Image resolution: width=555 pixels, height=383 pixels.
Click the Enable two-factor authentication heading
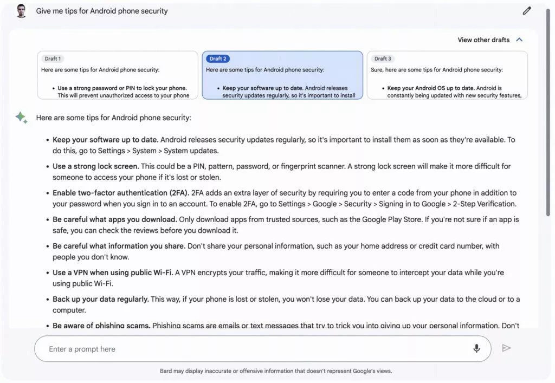[x=121, y=193]
